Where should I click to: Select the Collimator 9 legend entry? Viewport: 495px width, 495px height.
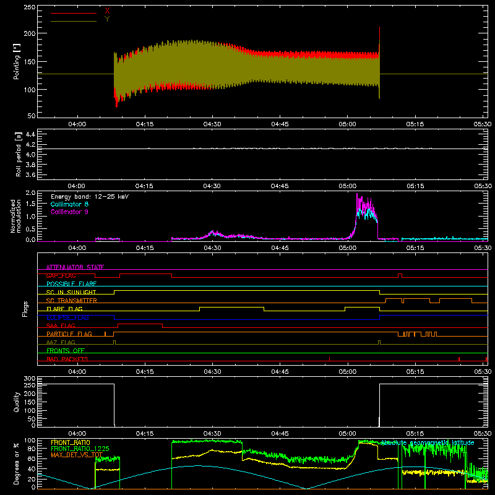pyautogui.click(x=69, y=212)
